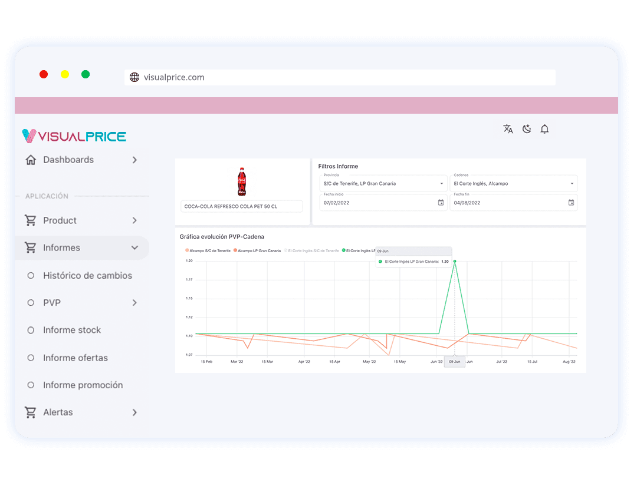Image resolution: width=637 pixels, height=479 pixels.
Task: Click the Coca-Cola product name field
Action: click(x=242, y=206)
